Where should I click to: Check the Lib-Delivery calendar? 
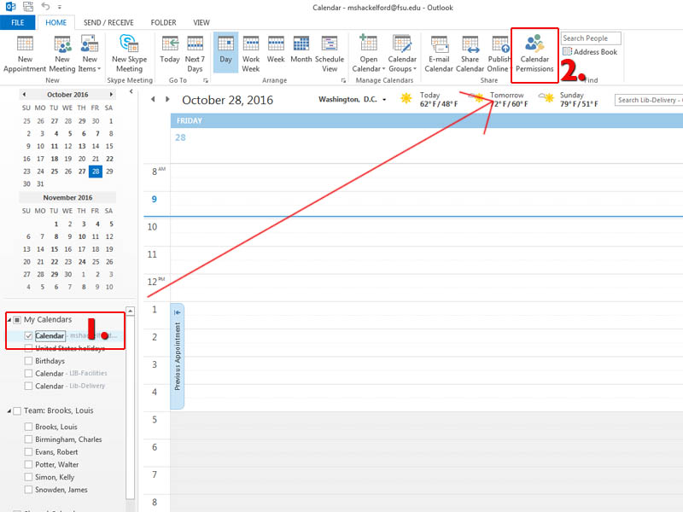pos(28,387)
